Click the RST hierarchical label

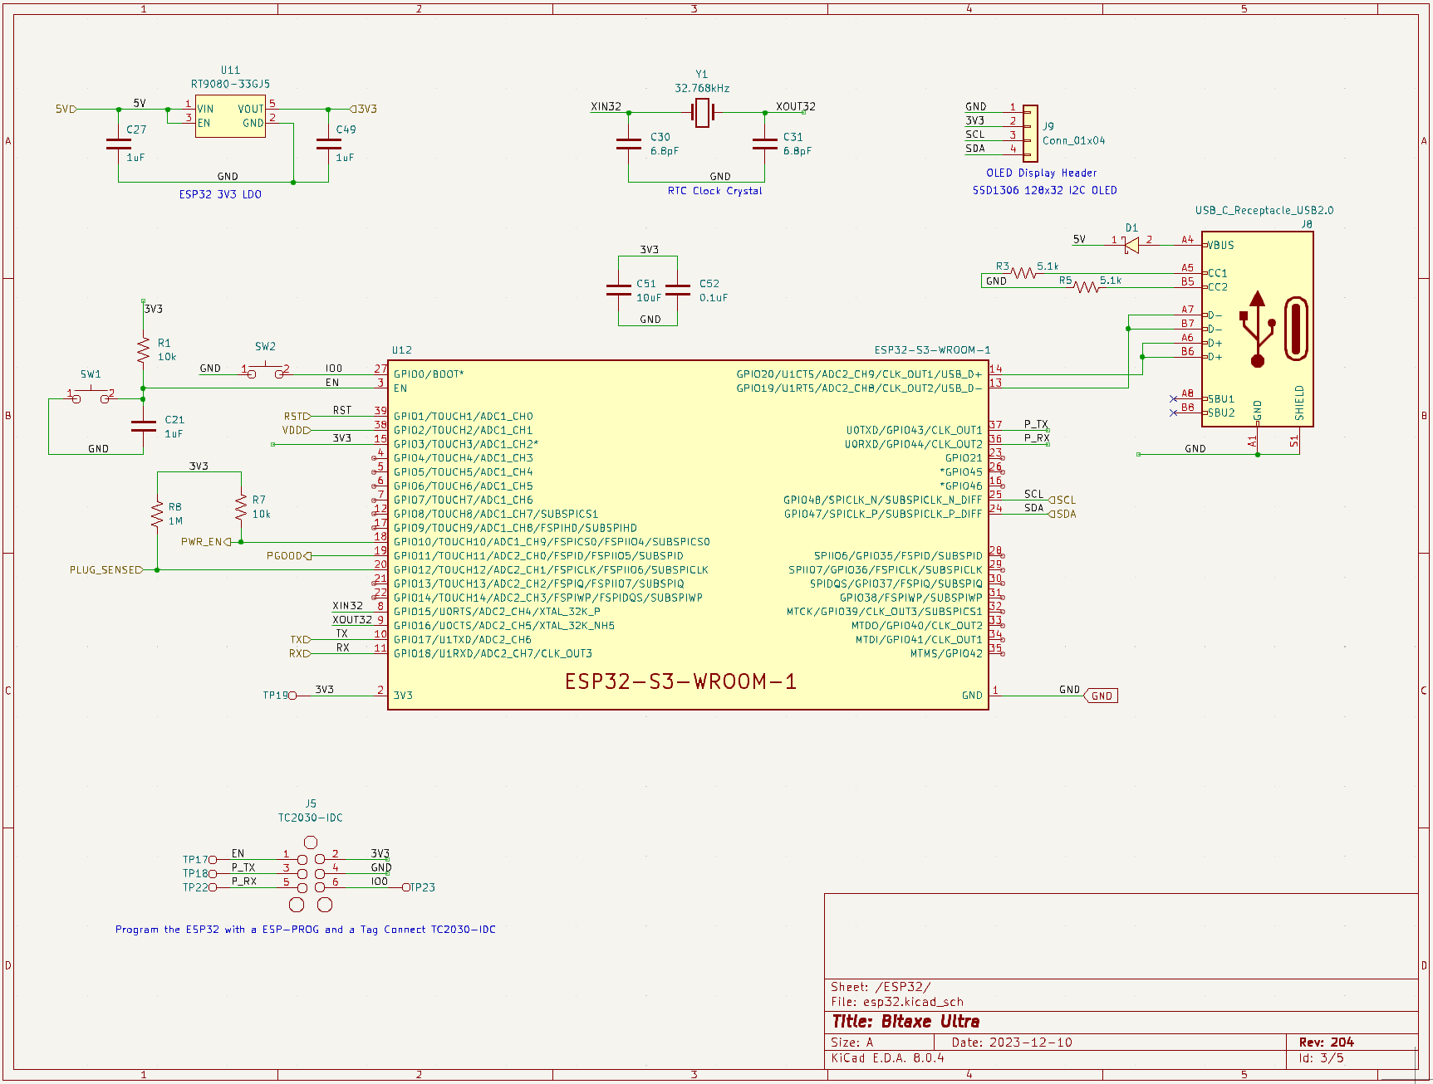297,417
